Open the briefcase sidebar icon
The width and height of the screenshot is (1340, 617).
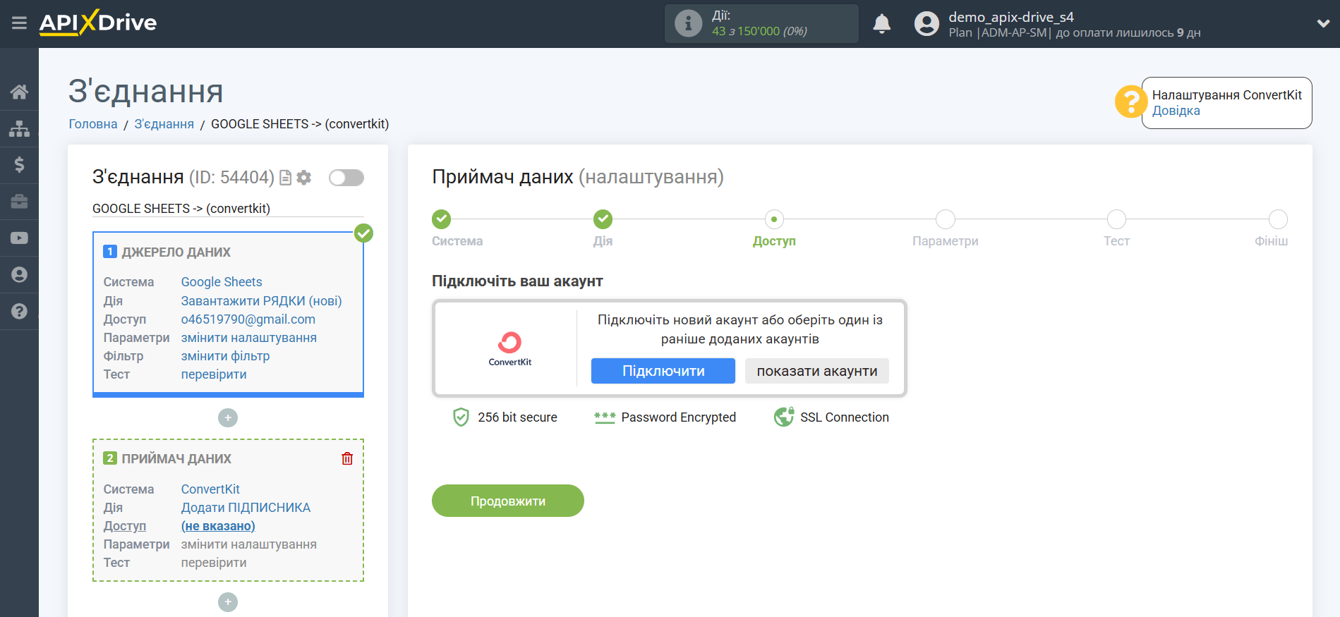coord(19,202)
